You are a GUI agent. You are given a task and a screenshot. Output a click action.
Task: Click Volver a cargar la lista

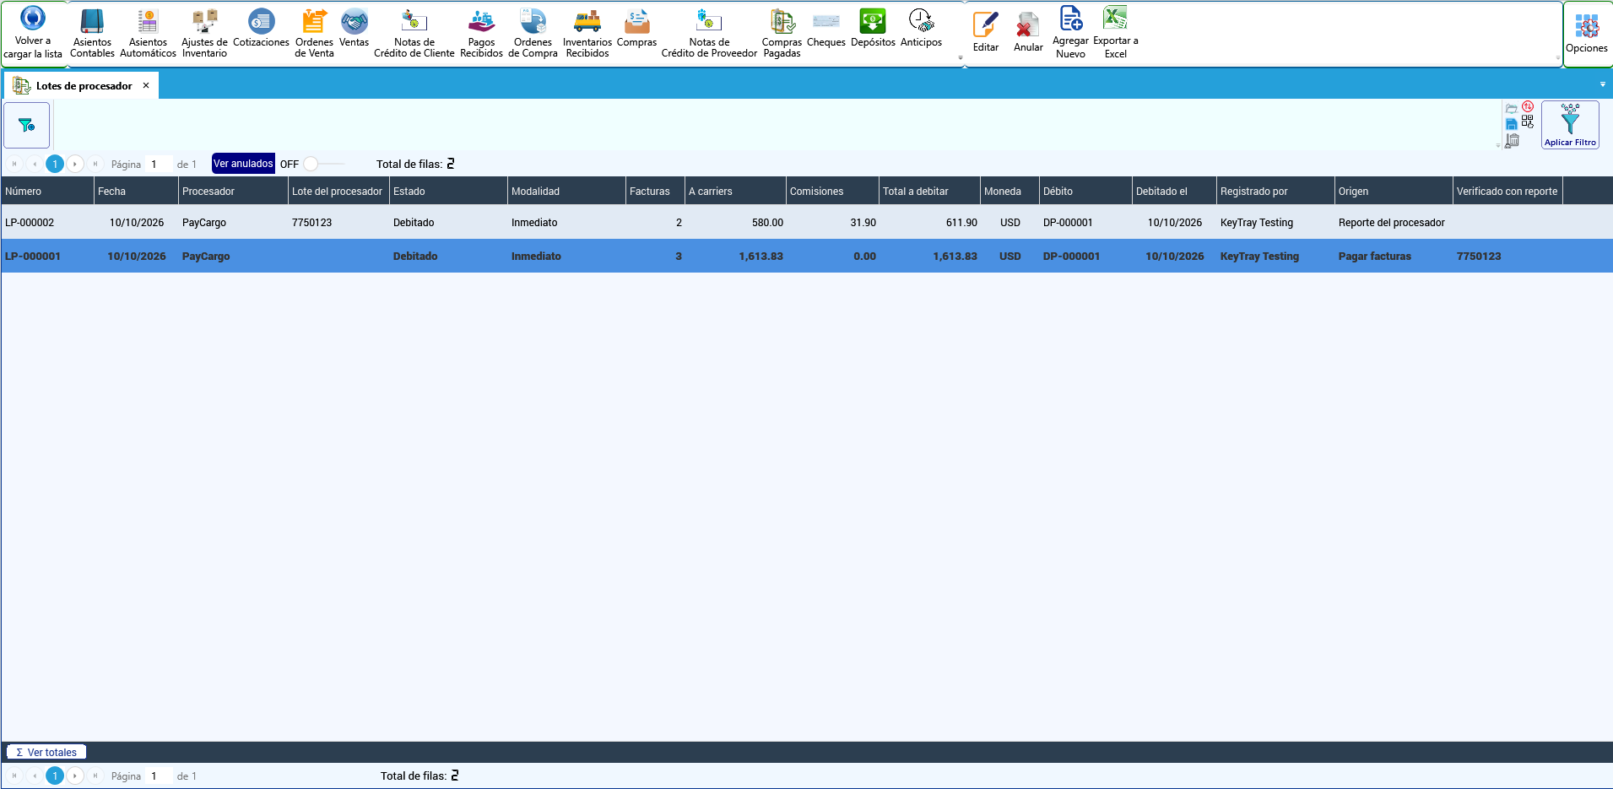click(33, 34)
